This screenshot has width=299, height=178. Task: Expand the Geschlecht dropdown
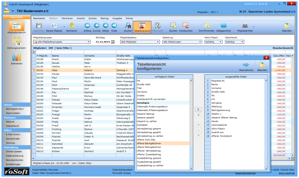(x=242, y=42)
